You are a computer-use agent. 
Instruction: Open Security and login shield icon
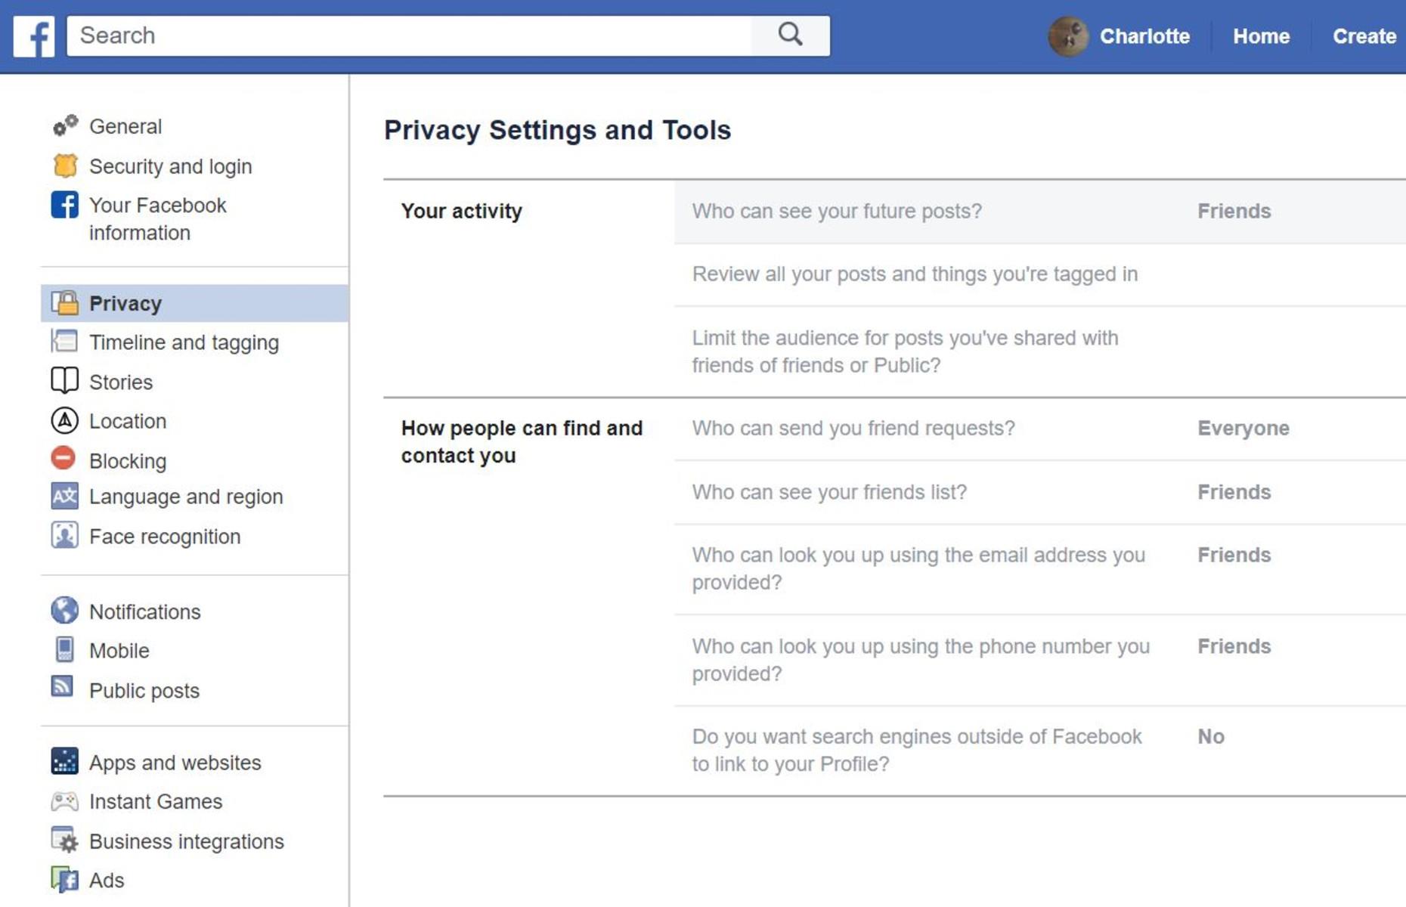[65, 165]
